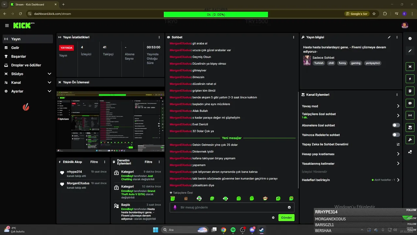The width and height of the screenshot is (417, 235).
Task: Open rrhype314 in activity feed
Action: point(74,172)
